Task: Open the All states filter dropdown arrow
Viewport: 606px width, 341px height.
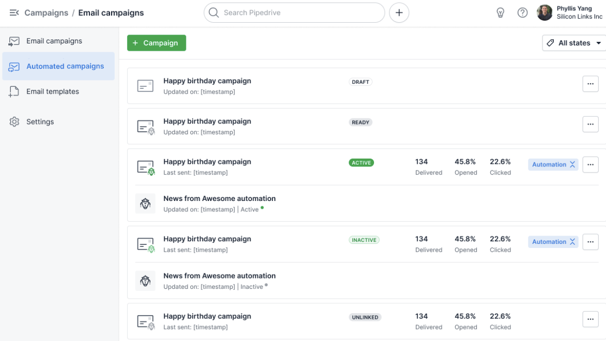Action: coord(598,43)
